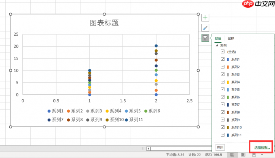Select the chart title 图表标题
Image resolution: width=275 pixels, height=158 pixels.
coord(104,23)
